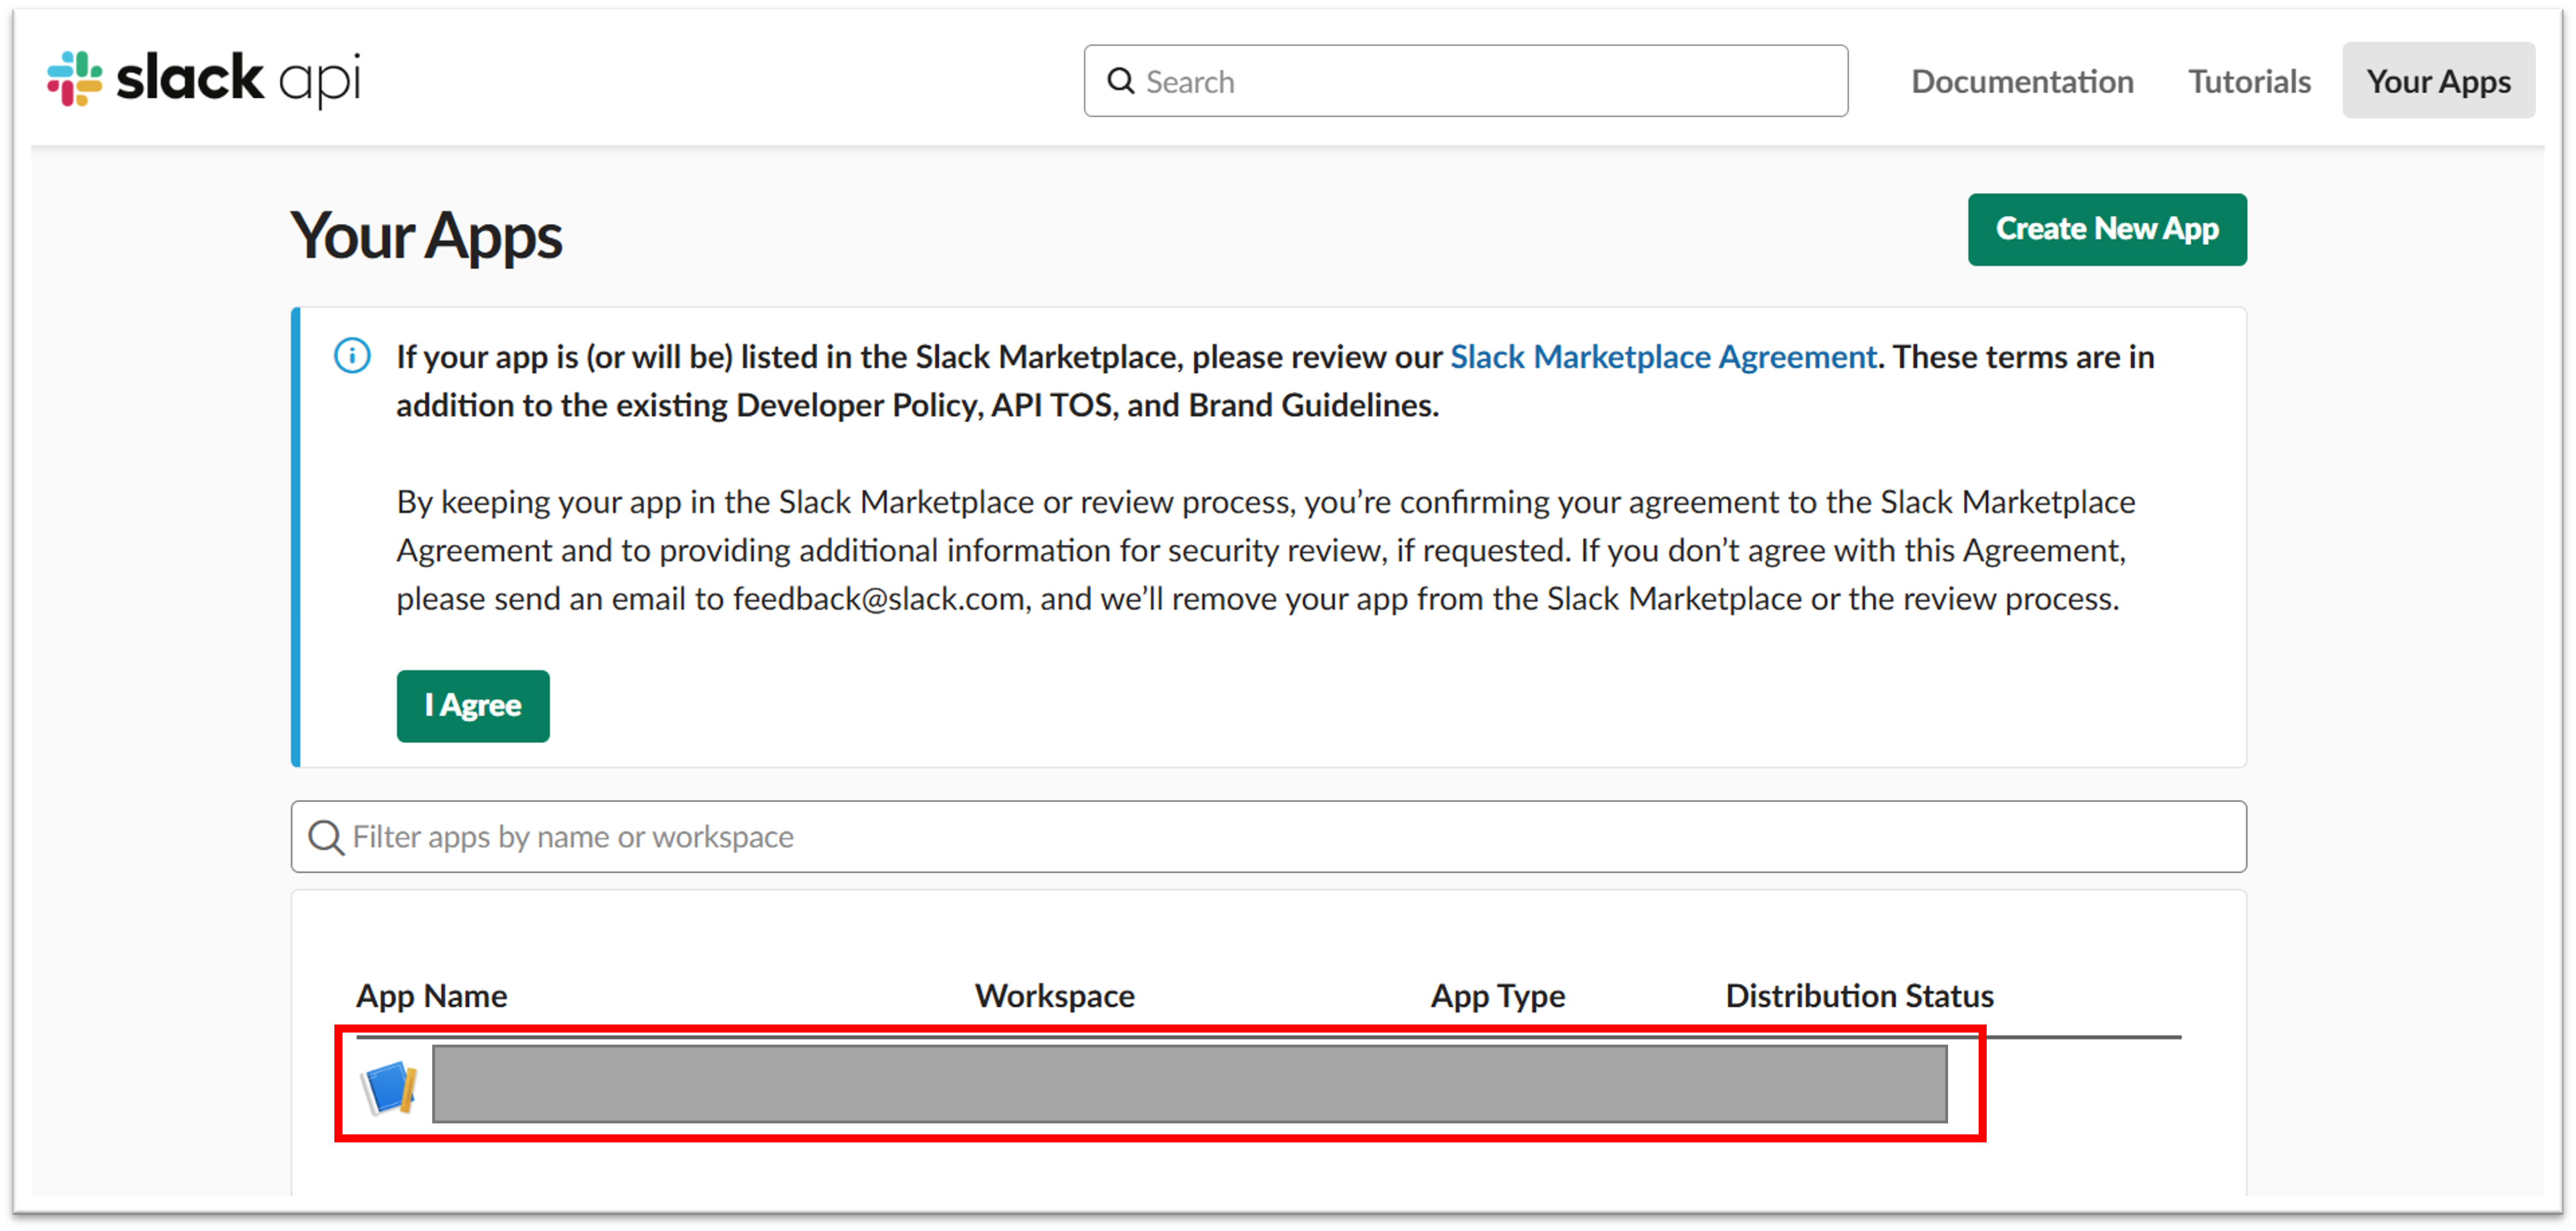Click the App Type column header
Screen dimensions: 2576x1231
[1497, 996]
